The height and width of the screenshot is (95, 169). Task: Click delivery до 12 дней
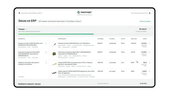point(113,63)
